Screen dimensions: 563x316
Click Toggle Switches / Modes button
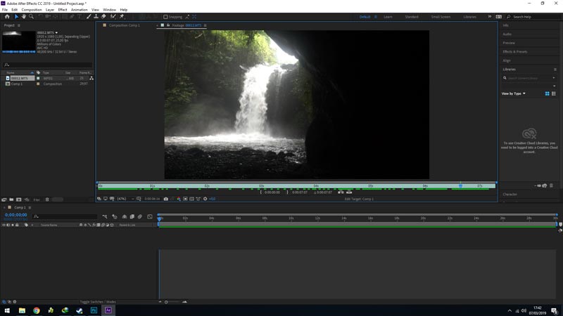(98, 302)
